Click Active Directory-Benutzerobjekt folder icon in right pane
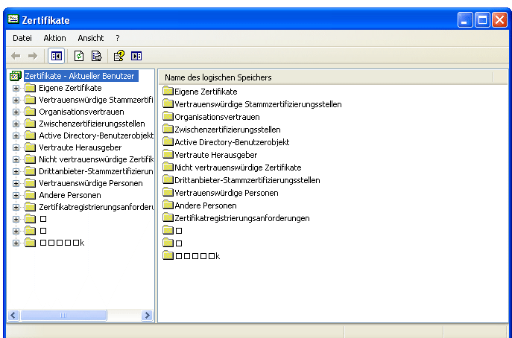512x338 pixels. tap(168, 142)
